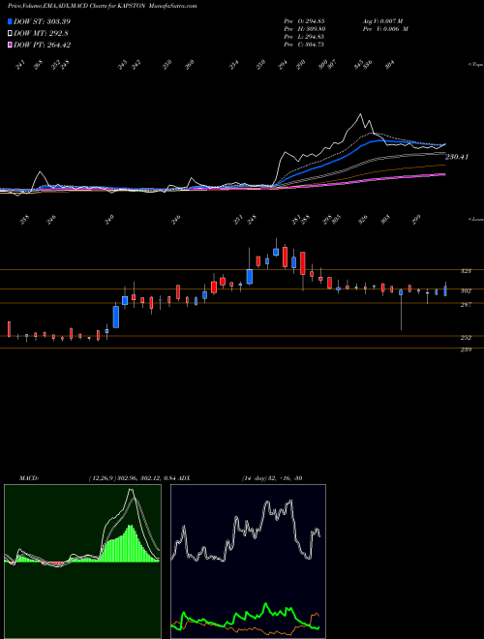This screenshot has width=484, height=639.
Task: Click the first red candle at the left edge
Action: 9,329
